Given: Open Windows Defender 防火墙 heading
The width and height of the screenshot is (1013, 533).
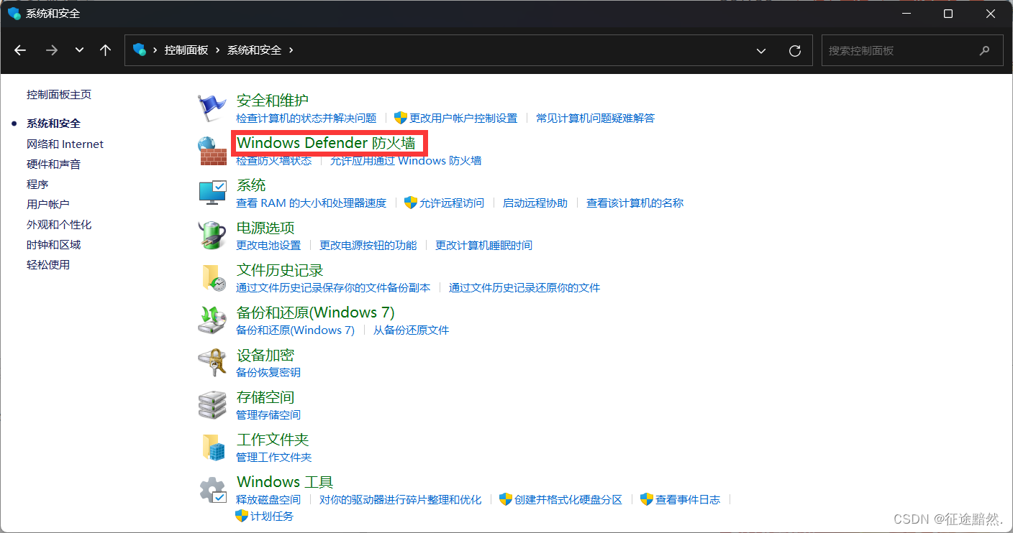Looking at the screenshot, I should [326, 143].
